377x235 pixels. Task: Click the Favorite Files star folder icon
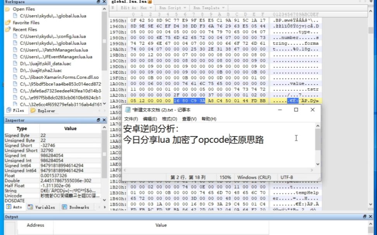(x=8, y=22)
